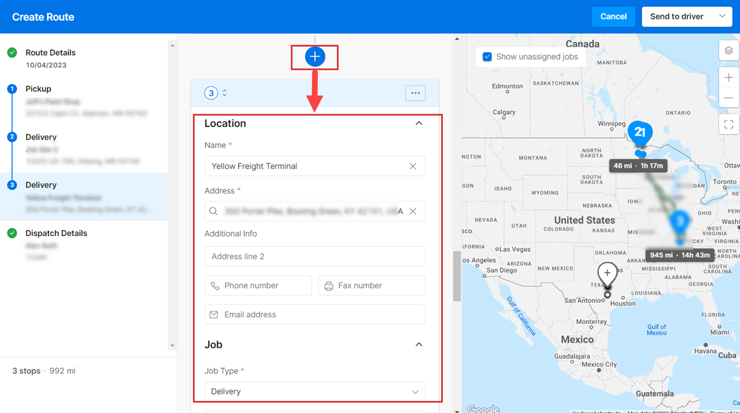Select the map layers icon
740x413 pixels.
pos(728,51)
